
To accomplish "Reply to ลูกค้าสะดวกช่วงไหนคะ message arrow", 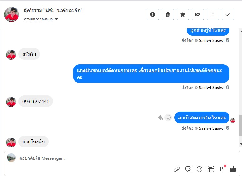I will coord(161,118).
